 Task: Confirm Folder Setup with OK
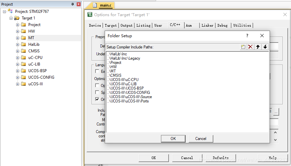[x=173, y=139]
